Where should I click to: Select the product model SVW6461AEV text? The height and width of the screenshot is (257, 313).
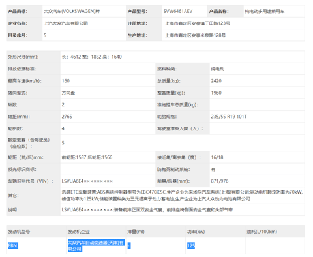[178, 11]
